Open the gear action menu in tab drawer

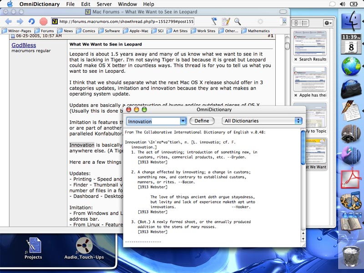coord(328,23)
